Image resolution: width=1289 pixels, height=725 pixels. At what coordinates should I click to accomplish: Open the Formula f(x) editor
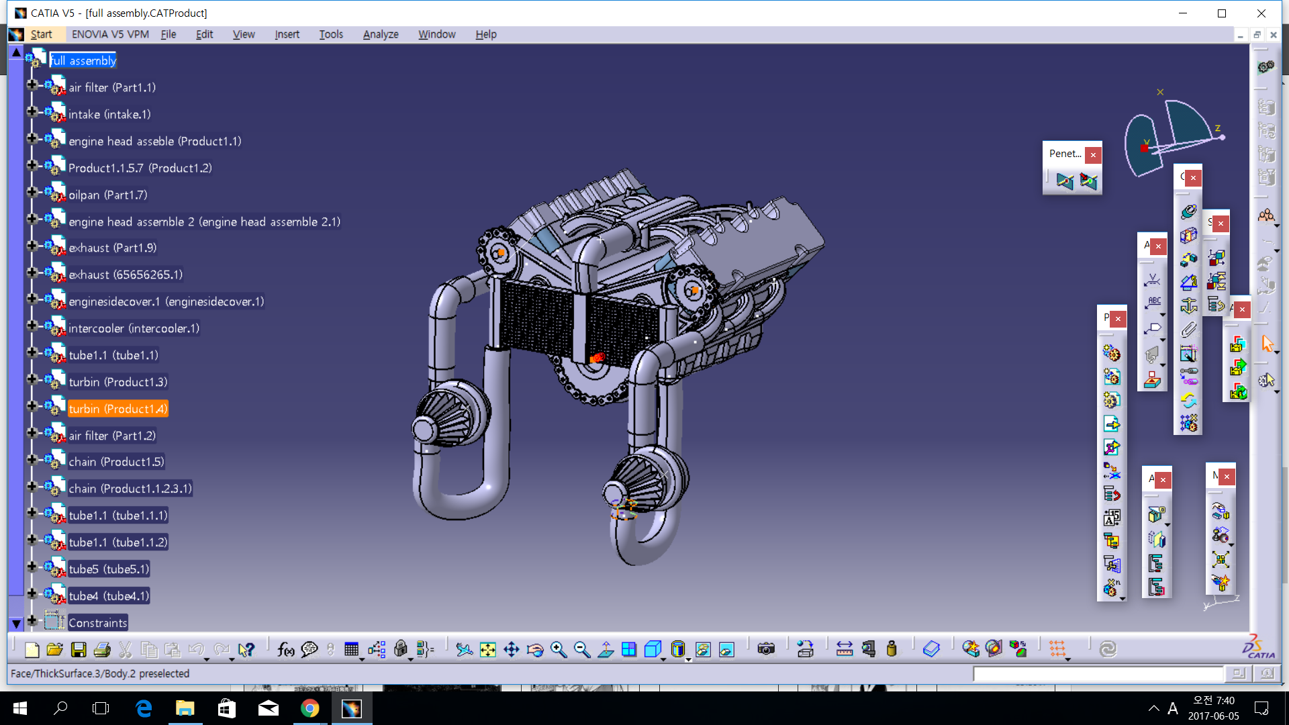pyautogui.click(x=285, y=649)
